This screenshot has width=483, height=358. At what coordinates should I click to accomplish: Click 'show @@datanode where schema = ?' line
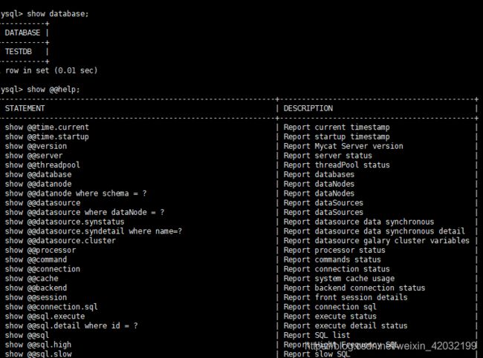tap(76, 193)
